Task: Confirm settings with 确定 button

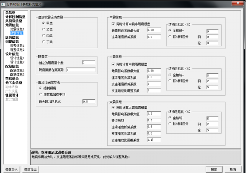Action: (x=214, y=169)
